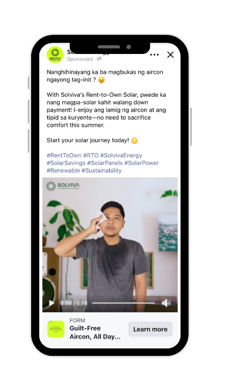Open the #SolarSavings hashtag
The width and height of the screenshot is (228, 391).
(66, 163)
